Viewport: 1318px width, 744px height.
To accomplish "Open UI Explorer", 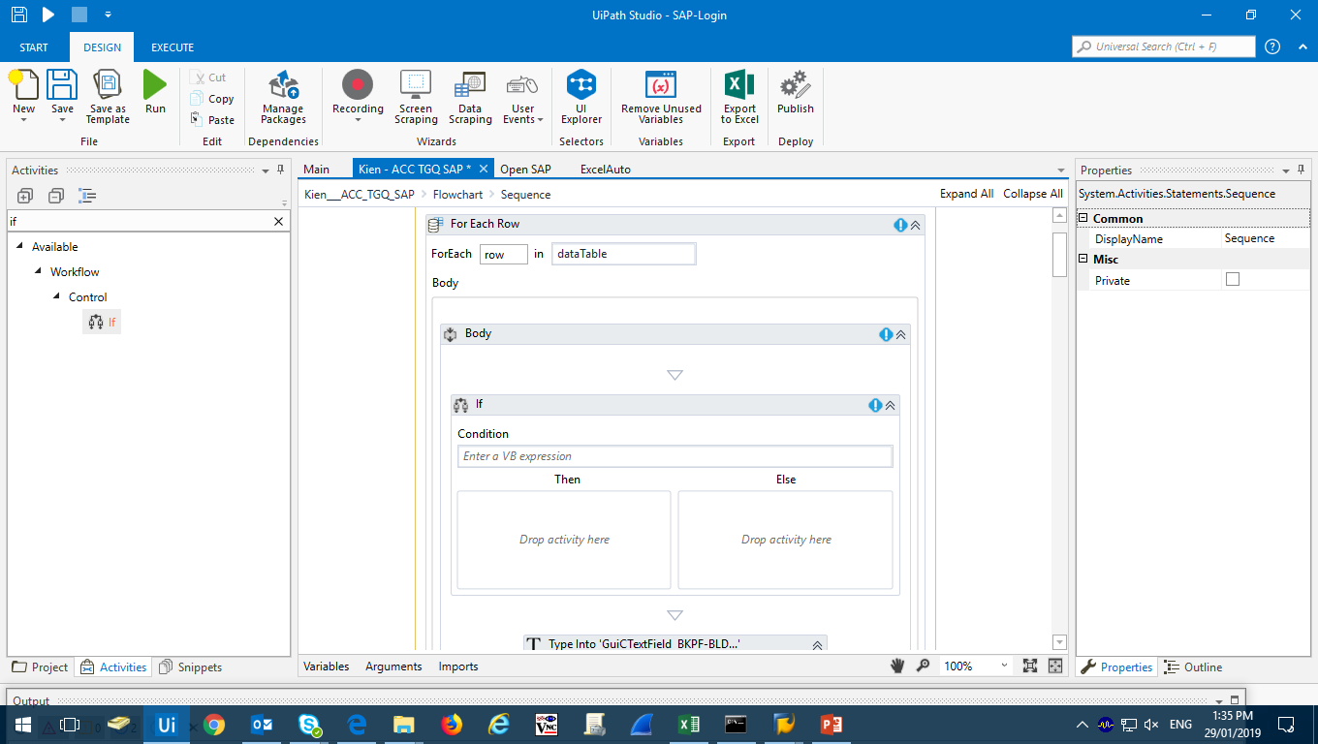I will [x=581, y=85].
